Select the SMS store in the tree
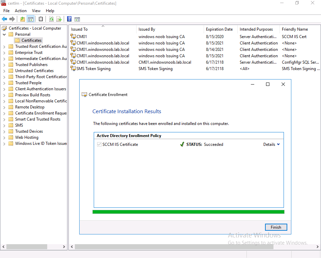Viewport: 321px width, 258px height. click(x=19, y=125)
